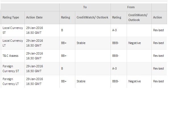This screenshot has width=169, height=117.
Task: Click the Rating header under From
Action: tap(117, 17)
